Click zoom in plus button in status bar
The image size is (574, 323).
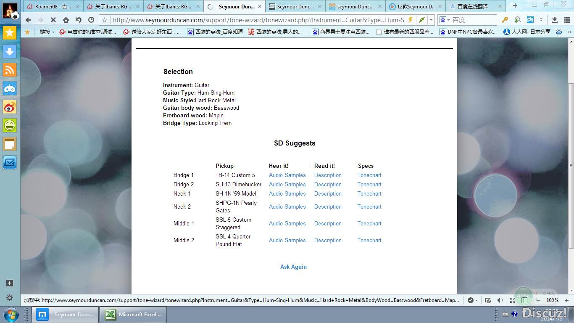point(566,300)
